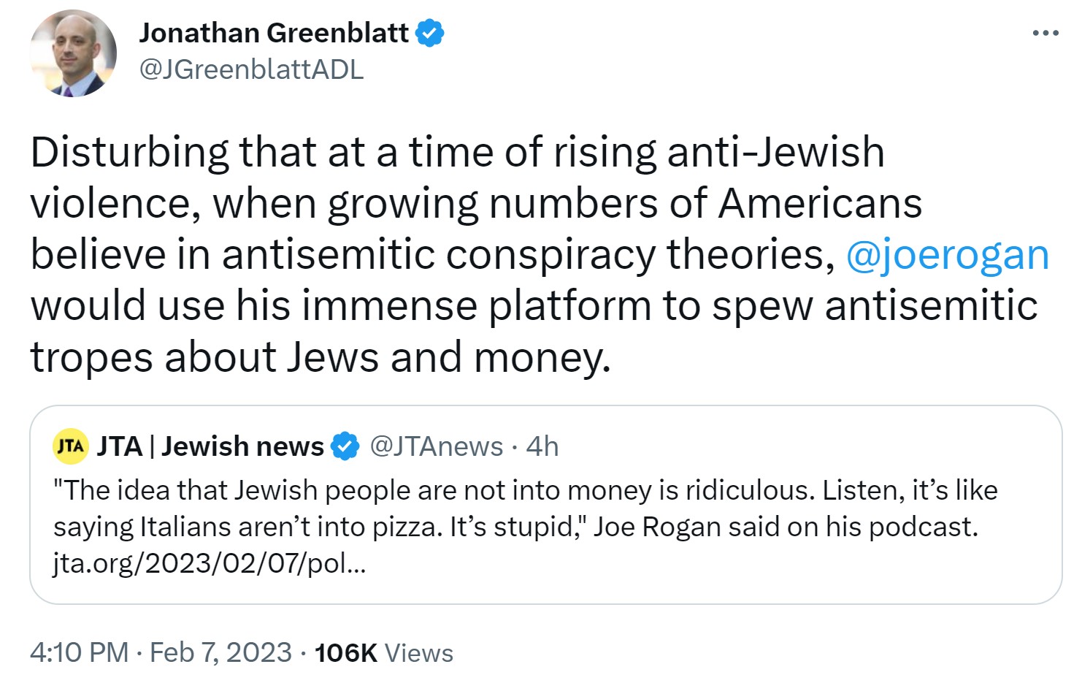Click the verified badge beside JTA Jewish news

click(x=345, y=446)
